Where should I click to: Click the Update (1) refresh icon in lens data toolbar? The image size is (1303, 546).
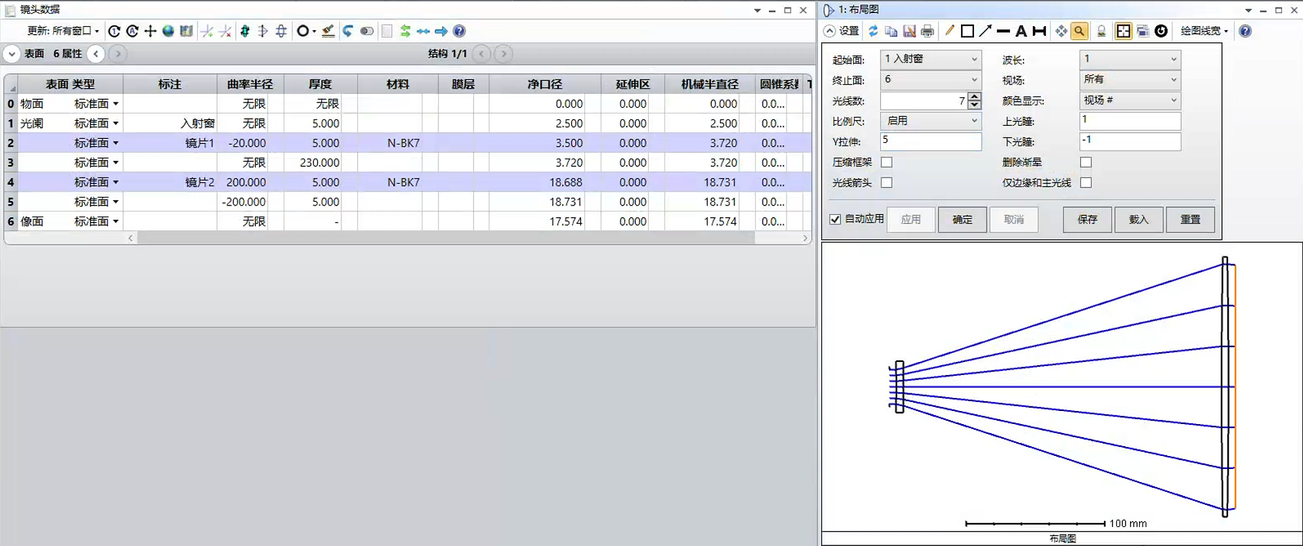[x=114, y=31]
